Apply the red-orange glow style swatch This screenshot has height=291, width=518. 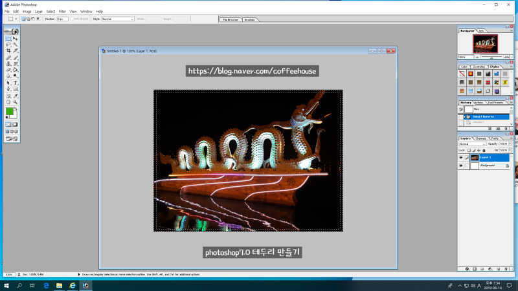(471, 74)
